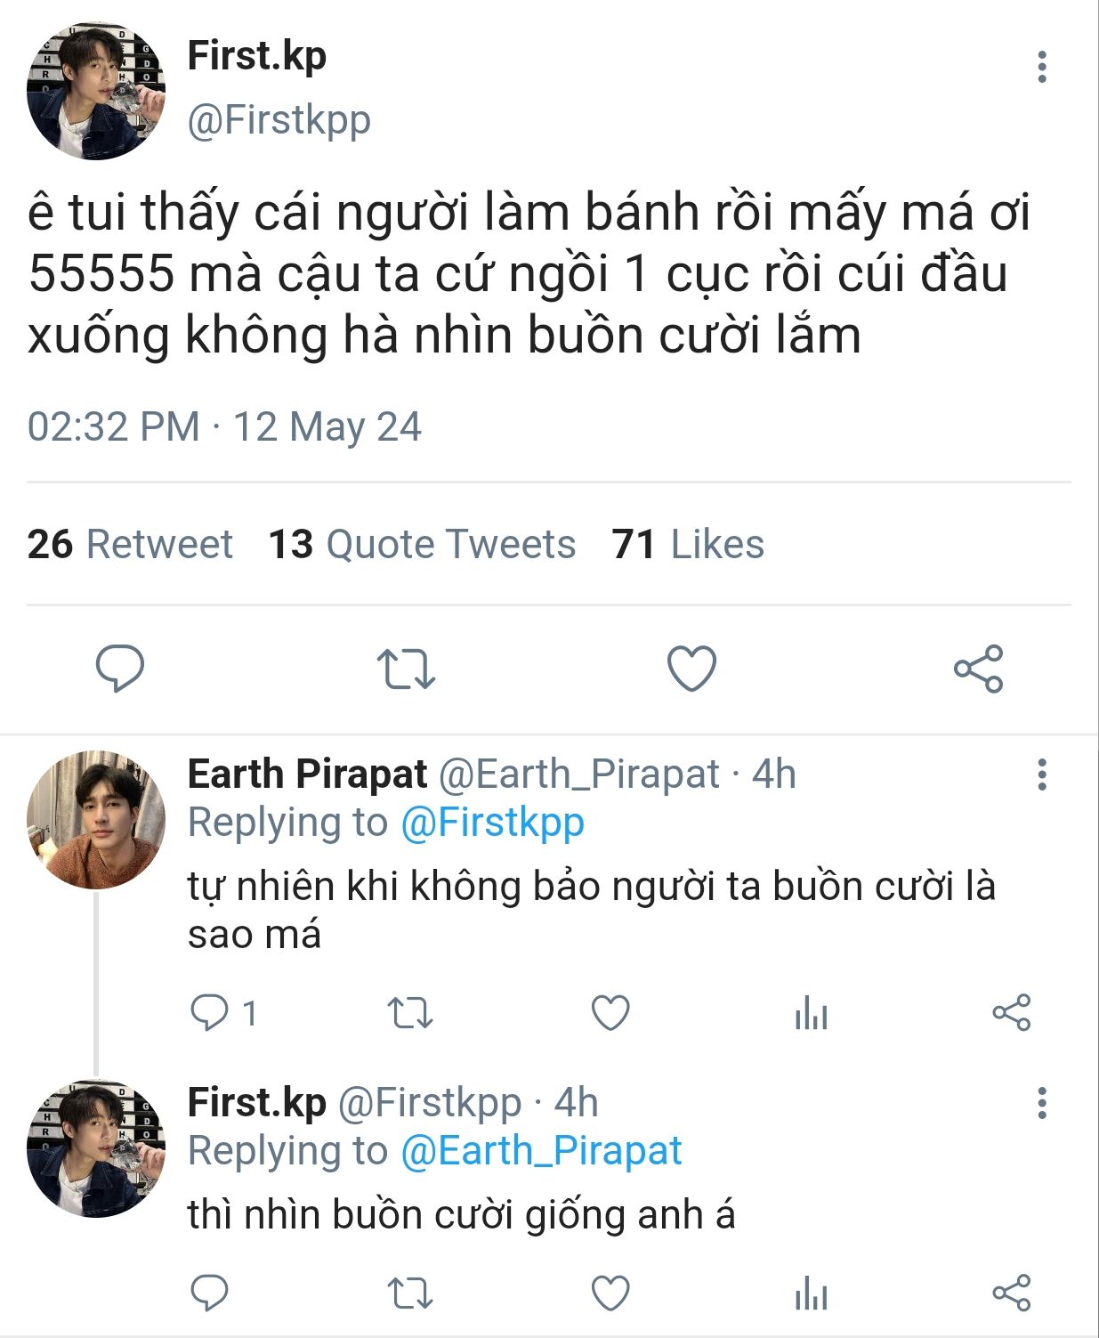Show the 71 Likes list

[x=688, y=544]
